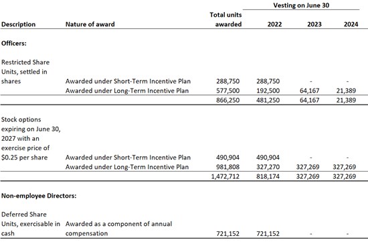Click the 1,472,712 stock options total
The height and width of the screenshot is (248, 368).
coord(225,176)
